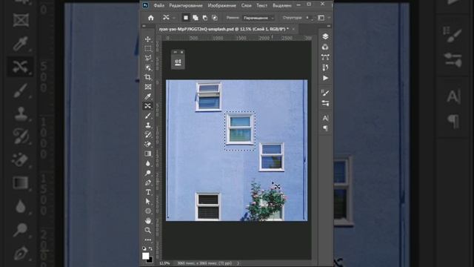Open the Layers panel icon
This screenshot has width=474, height=267.
click(x=325, y=36)
